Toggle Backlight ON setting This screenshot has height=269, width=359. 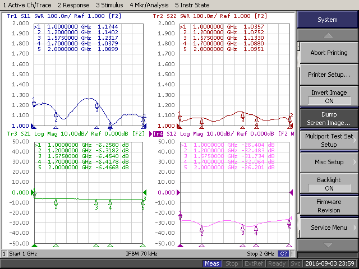329,184
